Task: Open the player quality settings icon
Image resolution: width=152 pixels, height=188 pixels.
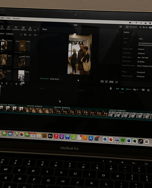Action: click(102, 82)
